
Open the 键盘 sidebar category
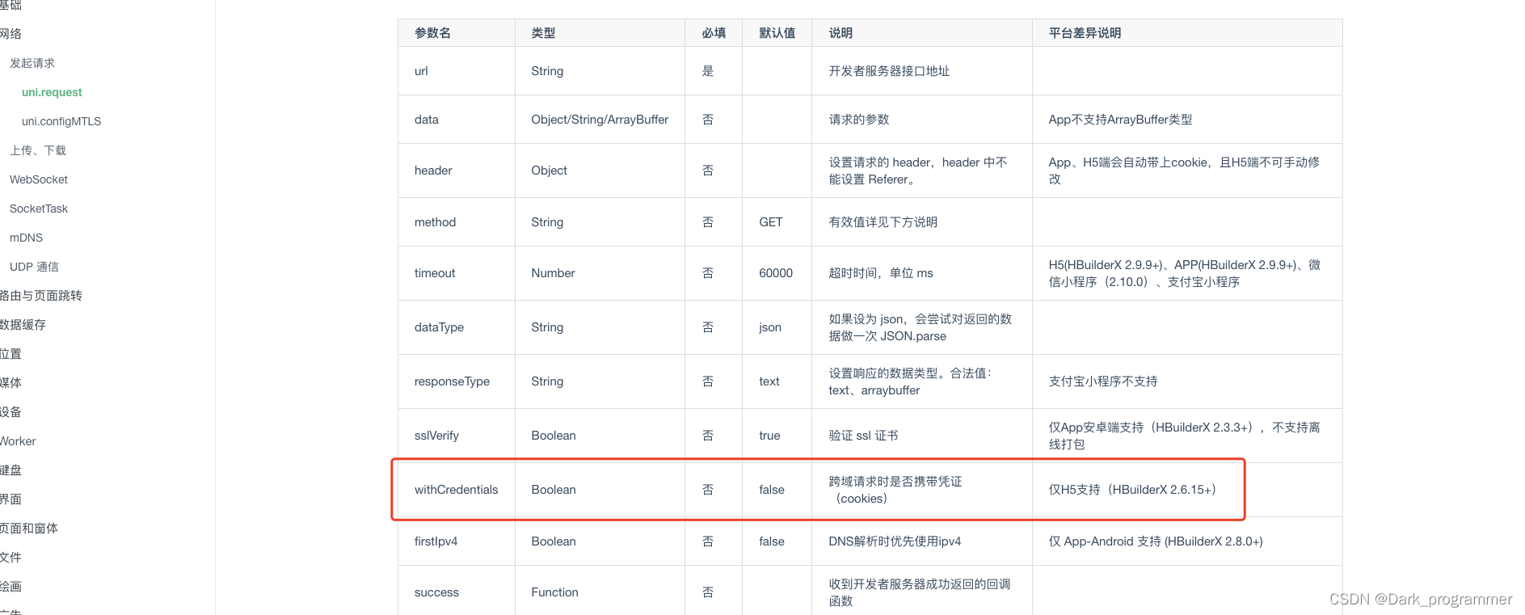click(x=11, y=470)
